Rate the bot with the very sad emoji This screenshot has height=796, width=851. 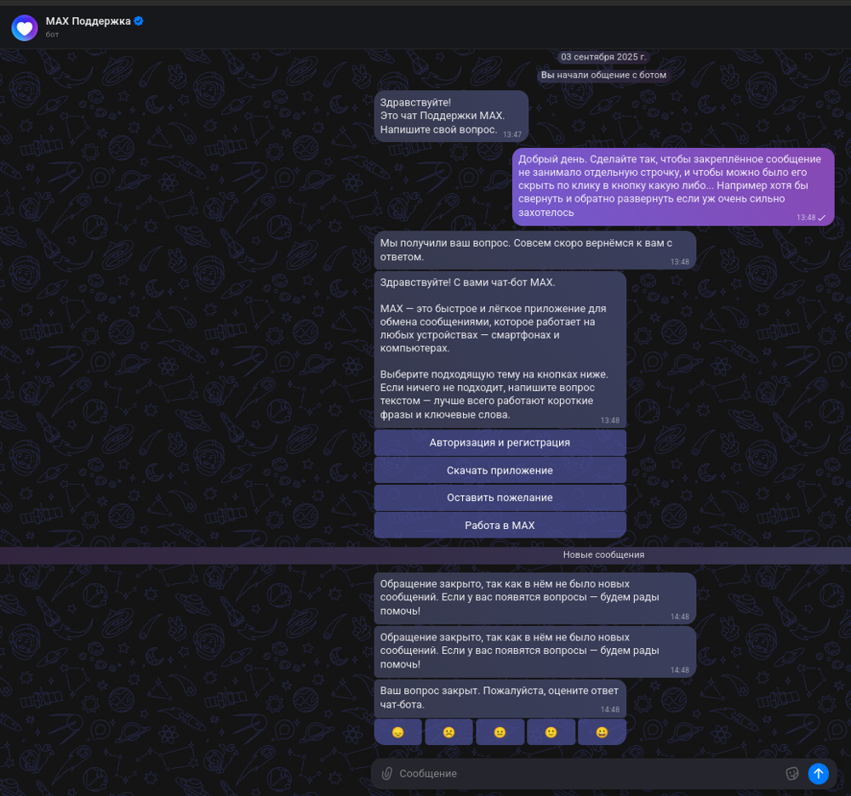(x=397, y=732)
